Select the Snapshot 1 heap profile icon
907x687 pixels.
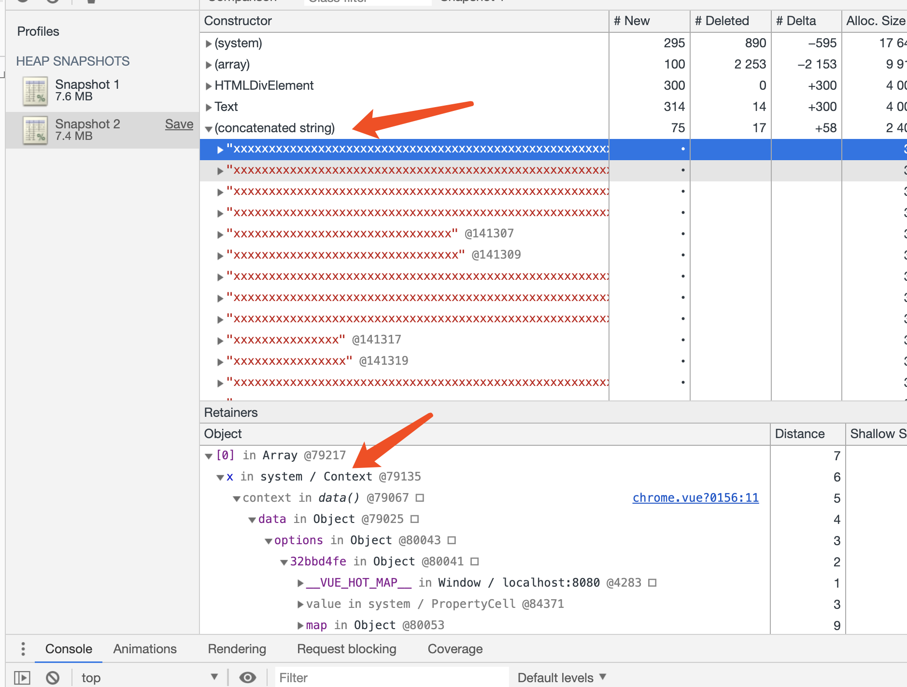pos(35,91)
